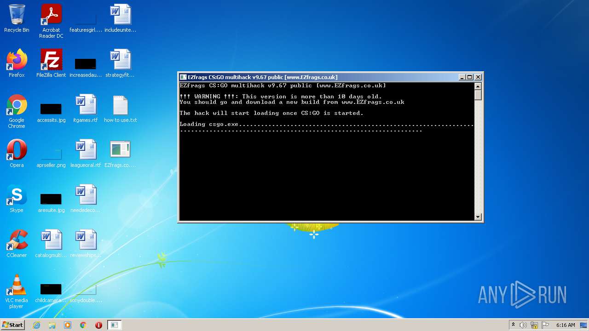The width and height of the screenshot is (589, 331).
Task: Launch Acrobat Reader DC shortcut
Action: pos(51,22)
